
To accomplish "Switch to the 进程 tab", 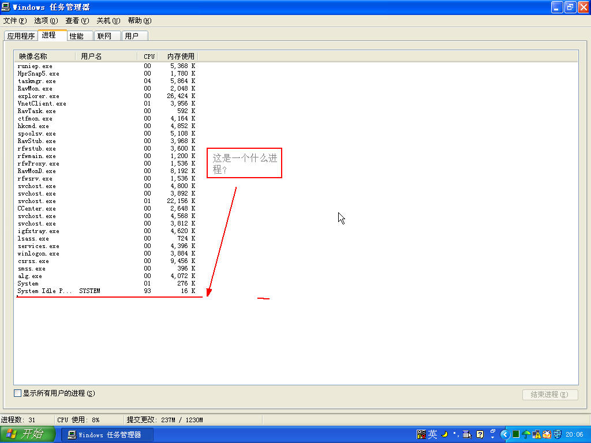I will pyautogui.click(x=52, y=35).
